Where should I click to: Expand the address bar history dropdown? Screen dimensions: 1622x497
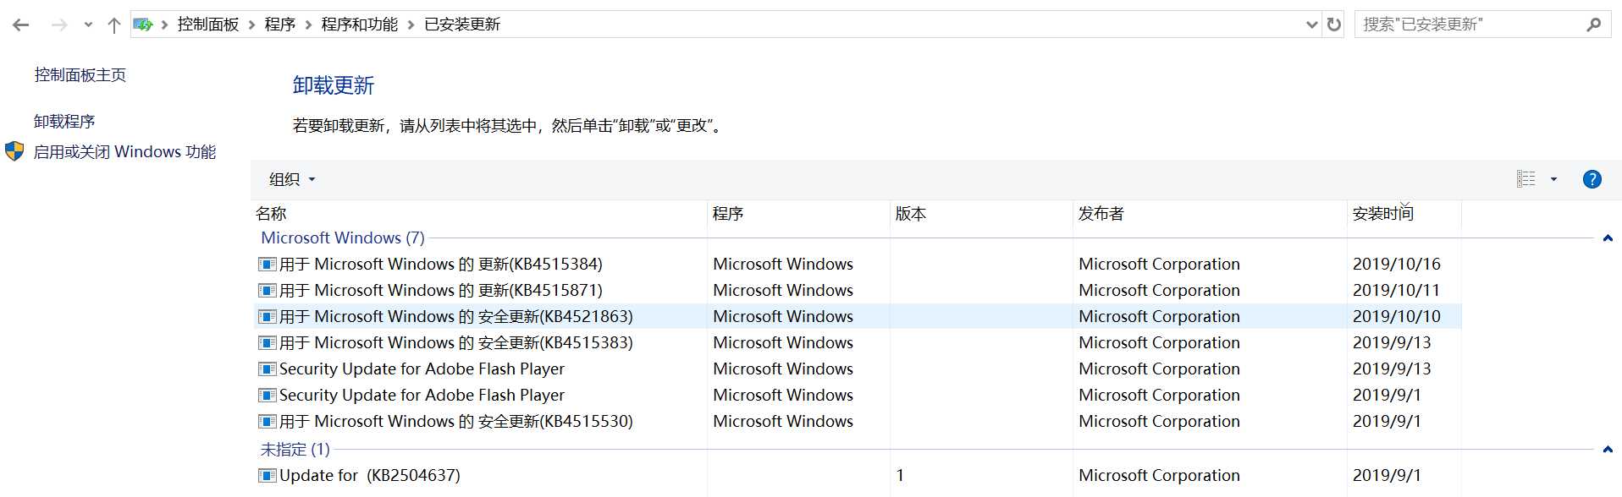(x=1312, y=25)
